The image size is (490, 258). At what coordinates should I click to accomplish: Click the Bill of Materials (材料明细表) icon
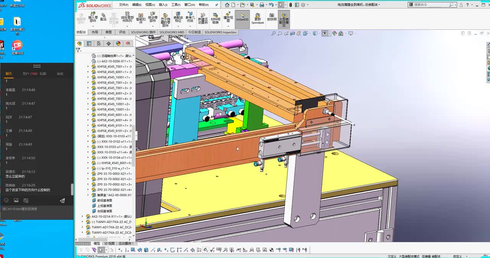point(216,18)
